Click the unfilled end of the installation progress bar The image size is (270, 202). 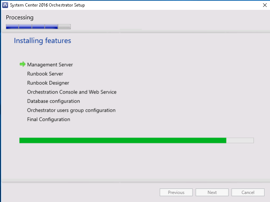(240, 140)
